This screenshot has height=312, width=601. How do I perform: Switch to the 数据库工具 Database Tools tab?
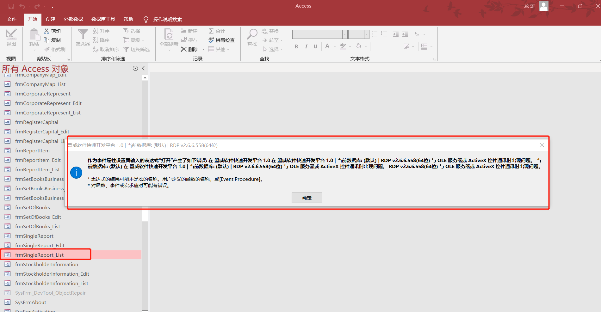[103, 19]
